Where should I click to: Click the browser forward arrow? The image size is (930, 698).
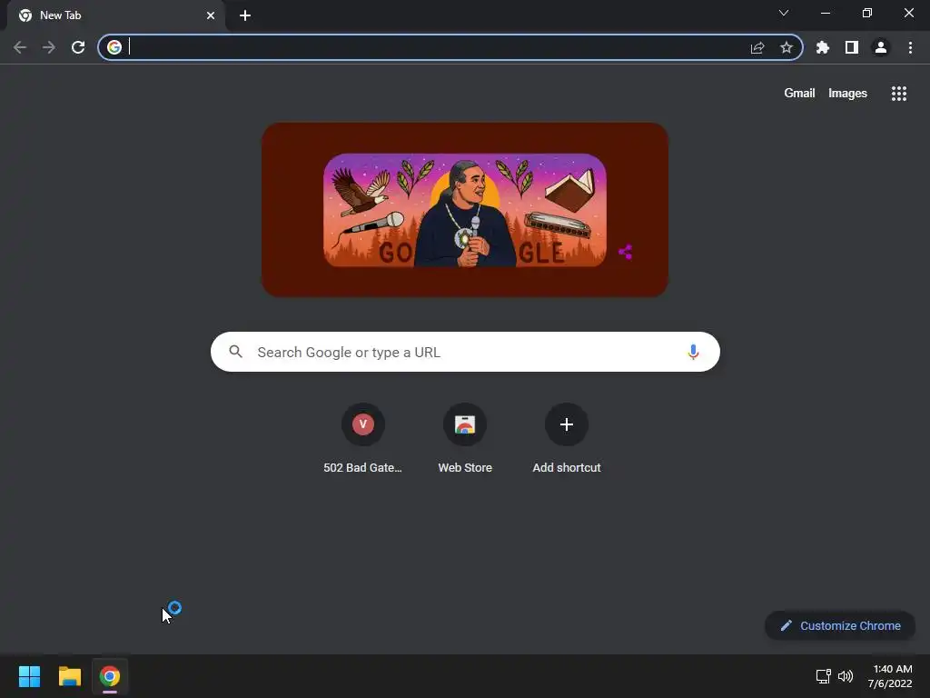click(49, 47)
